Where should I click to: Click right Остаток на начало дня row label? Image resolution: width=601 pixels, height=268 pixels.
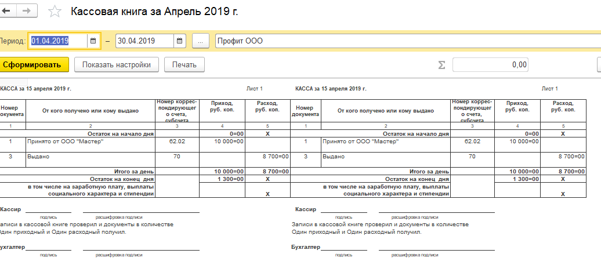416,134
